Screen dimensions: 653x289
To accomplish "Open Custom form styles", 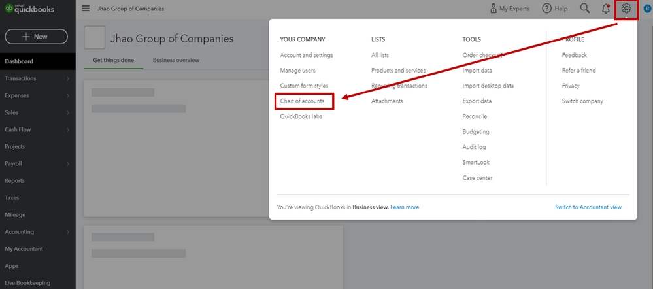I will [304, 86].
